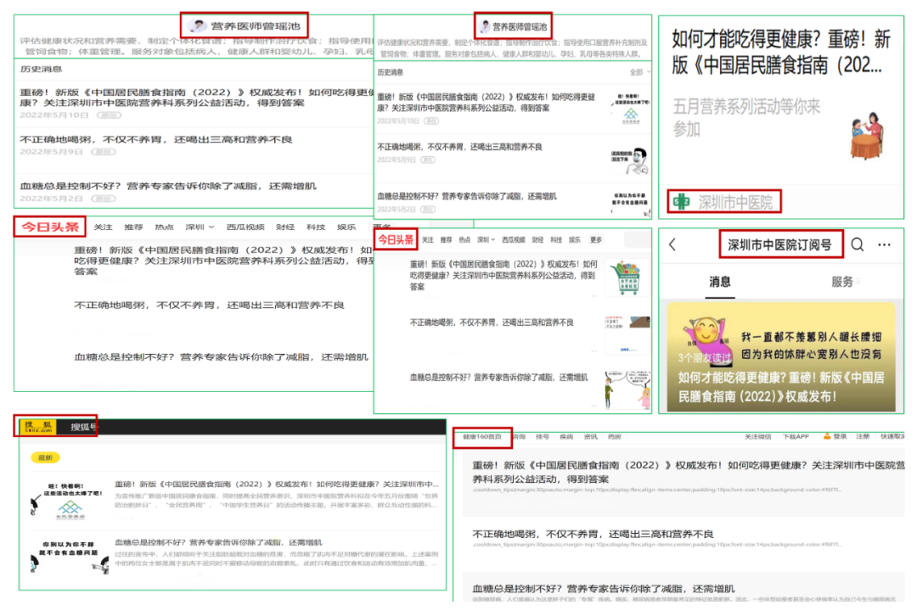
Task: Open the family dining illustration in the article card
Action: 868,136
